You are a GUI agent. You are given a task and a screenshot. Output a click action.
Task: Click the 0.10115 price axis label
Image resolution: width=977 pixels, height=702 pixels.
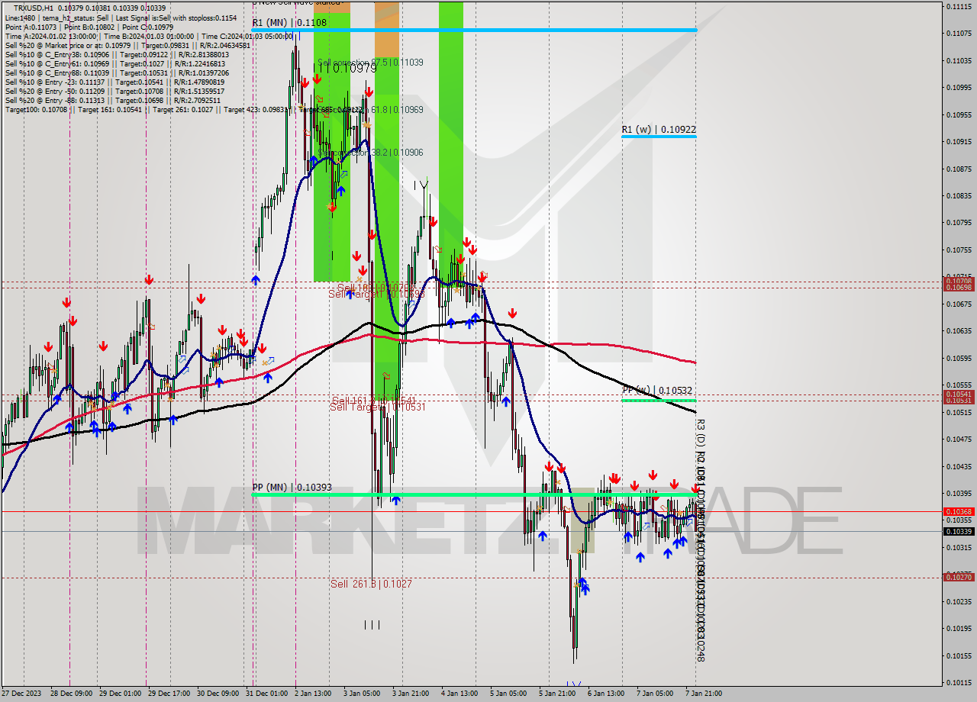coord(958,682)
